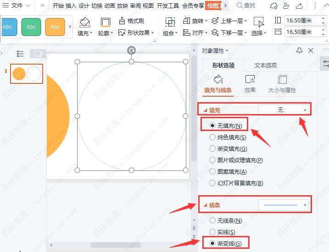This screenshot has height=252, width=329.
Task: Click the rotation handle above the circle
Action: tap(131, 50)
